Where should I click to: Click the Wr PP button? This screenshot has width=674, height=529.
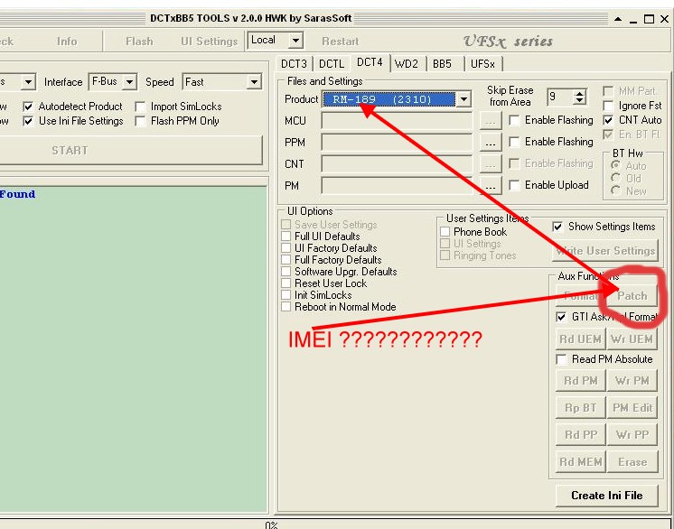[632, 435]
